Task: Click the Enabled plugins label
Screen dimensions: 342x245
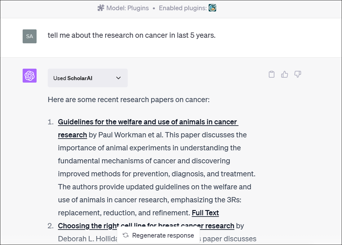Action: [183, 8]
